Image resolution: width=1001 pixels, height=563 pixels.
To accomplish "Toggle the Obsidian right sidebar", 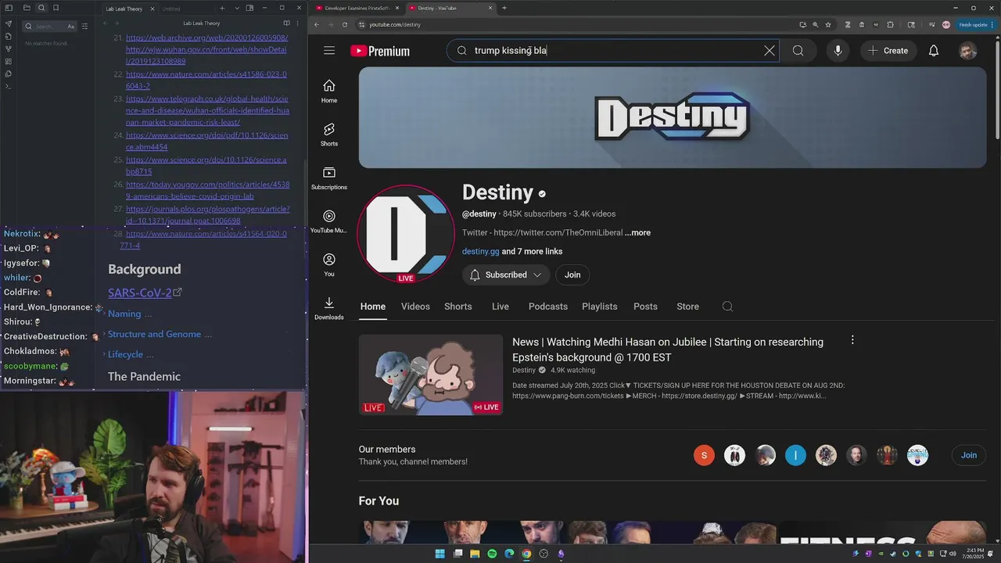I will point(249,8).
